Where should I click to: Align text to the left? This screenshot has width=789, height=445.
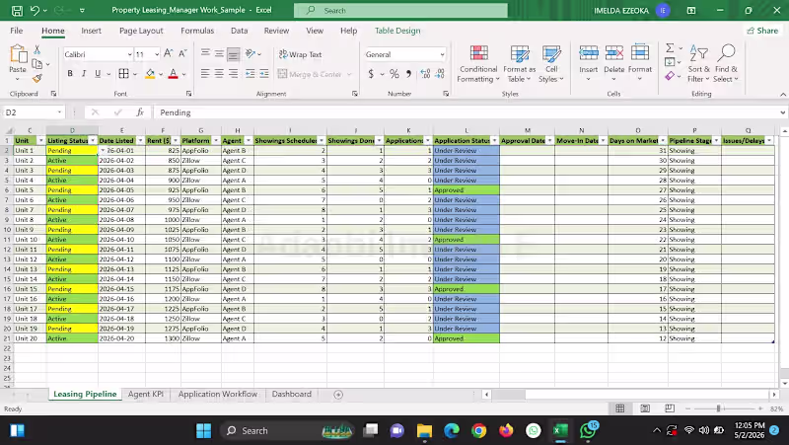pyautogui.click(x=205, y=74)
